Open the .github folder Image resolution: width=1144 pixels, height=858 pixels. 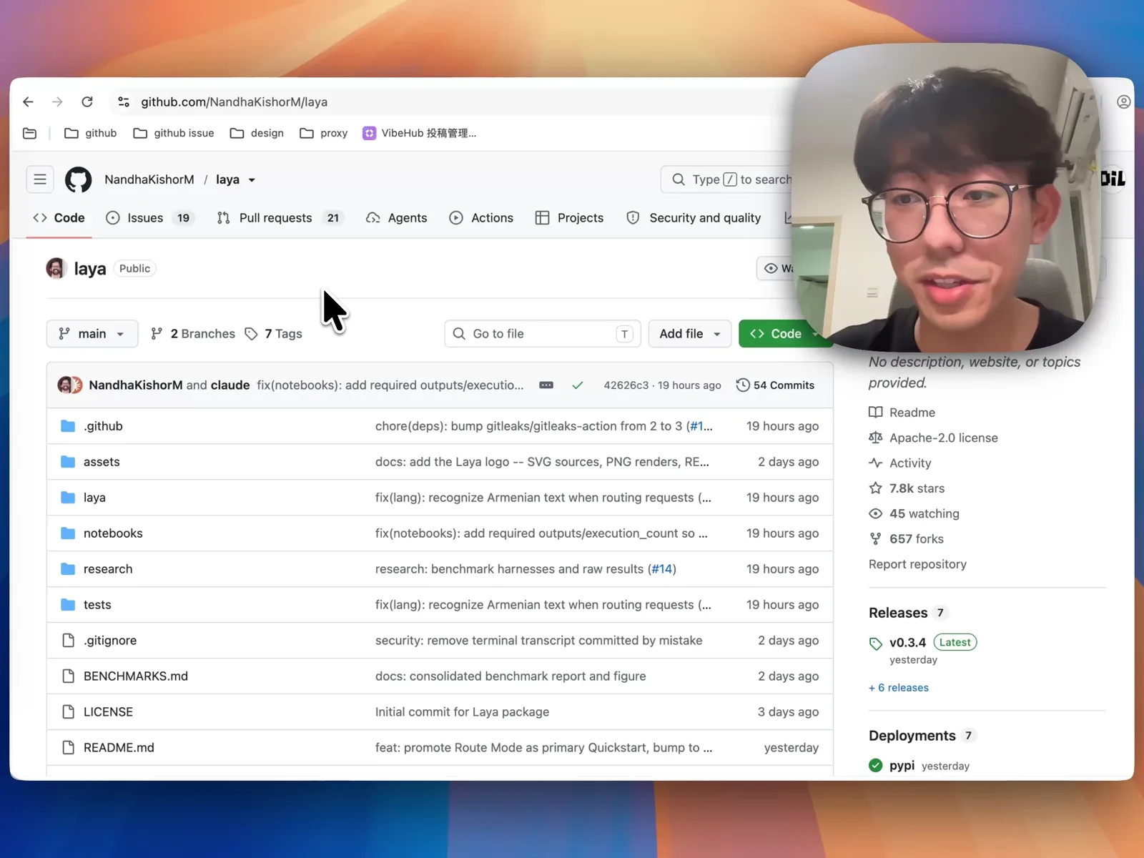tap(103, 426)
